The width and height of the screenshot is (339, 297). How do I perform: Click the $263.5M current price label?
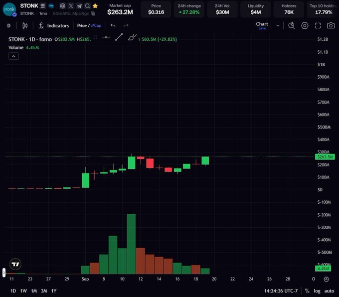coord(325,157)
